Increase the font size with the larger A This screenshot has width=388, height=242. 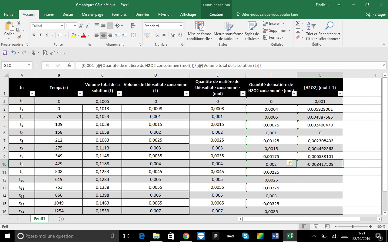(x=81, y=26)
